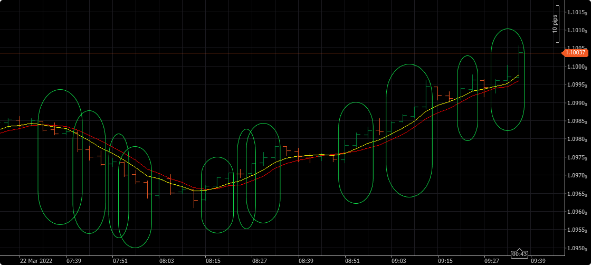Click the 08:51 time axis label
The width and height of the screenshot is (591, 265).
click(352, 260)
